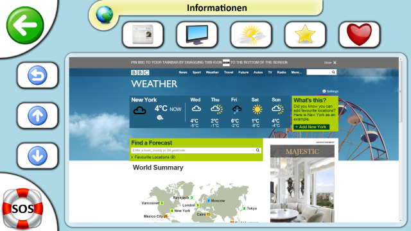Image resolution: width=411 pixels, height=231 pixels.
Task: Open the Majestic advertisement image
Action: pyautogui.click(x=302, y=184)
